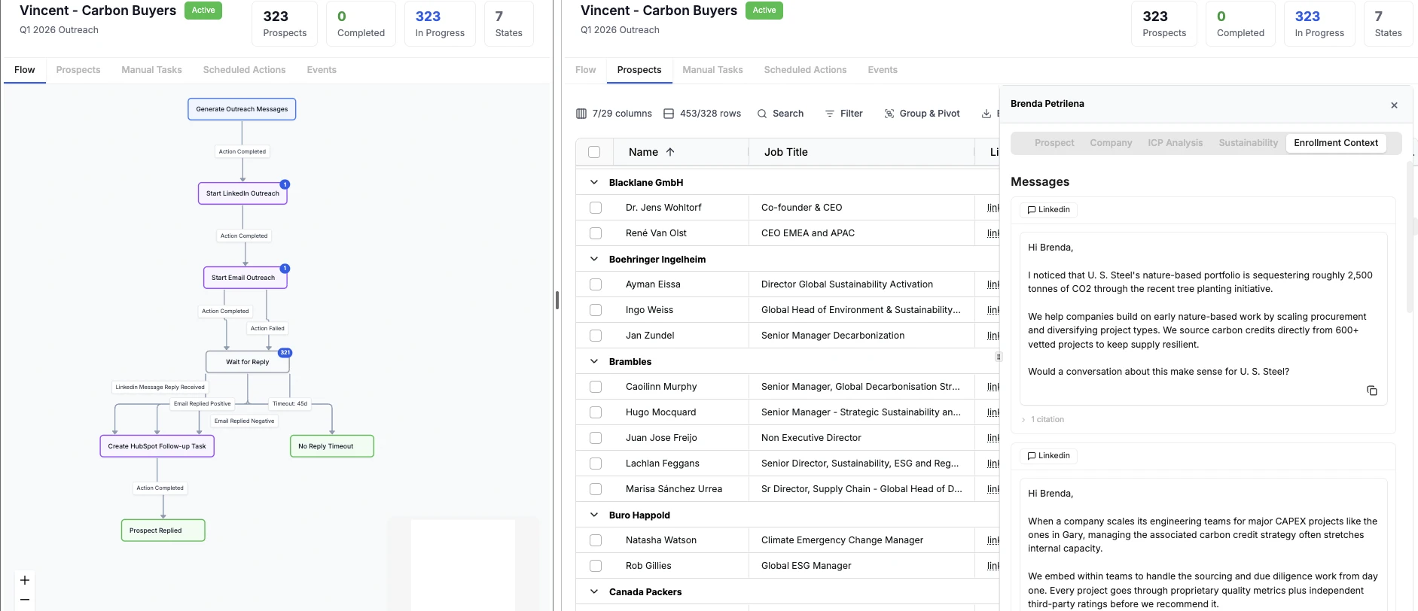1418x611 pixels.
Task: Toggle the select-all checkbox in table header
Action: click(594, 152)
